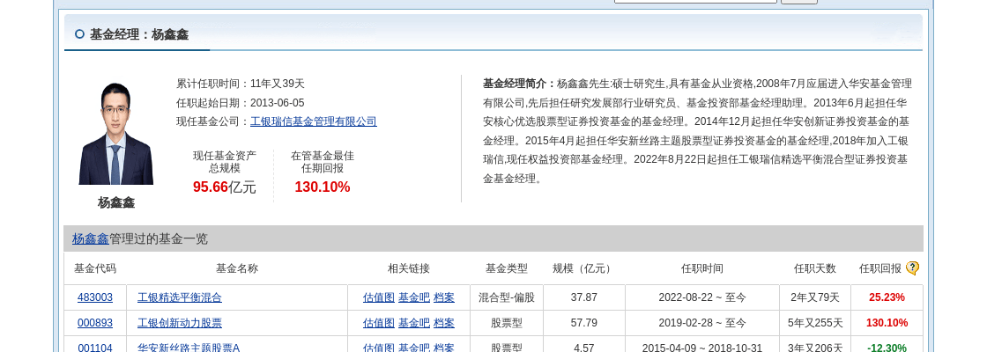The width and height of the screenshot is (987, 352).
Task: Open 估值图 for 工银精选平衡混合
Action: coord(378,297)
